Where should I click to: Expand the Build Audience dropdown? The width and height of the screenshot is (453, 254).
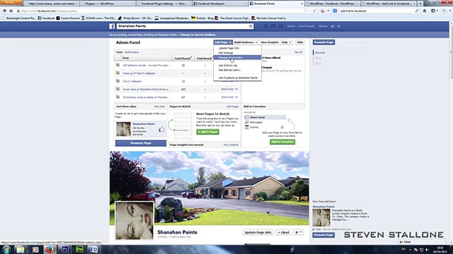[x=246, y=42]
